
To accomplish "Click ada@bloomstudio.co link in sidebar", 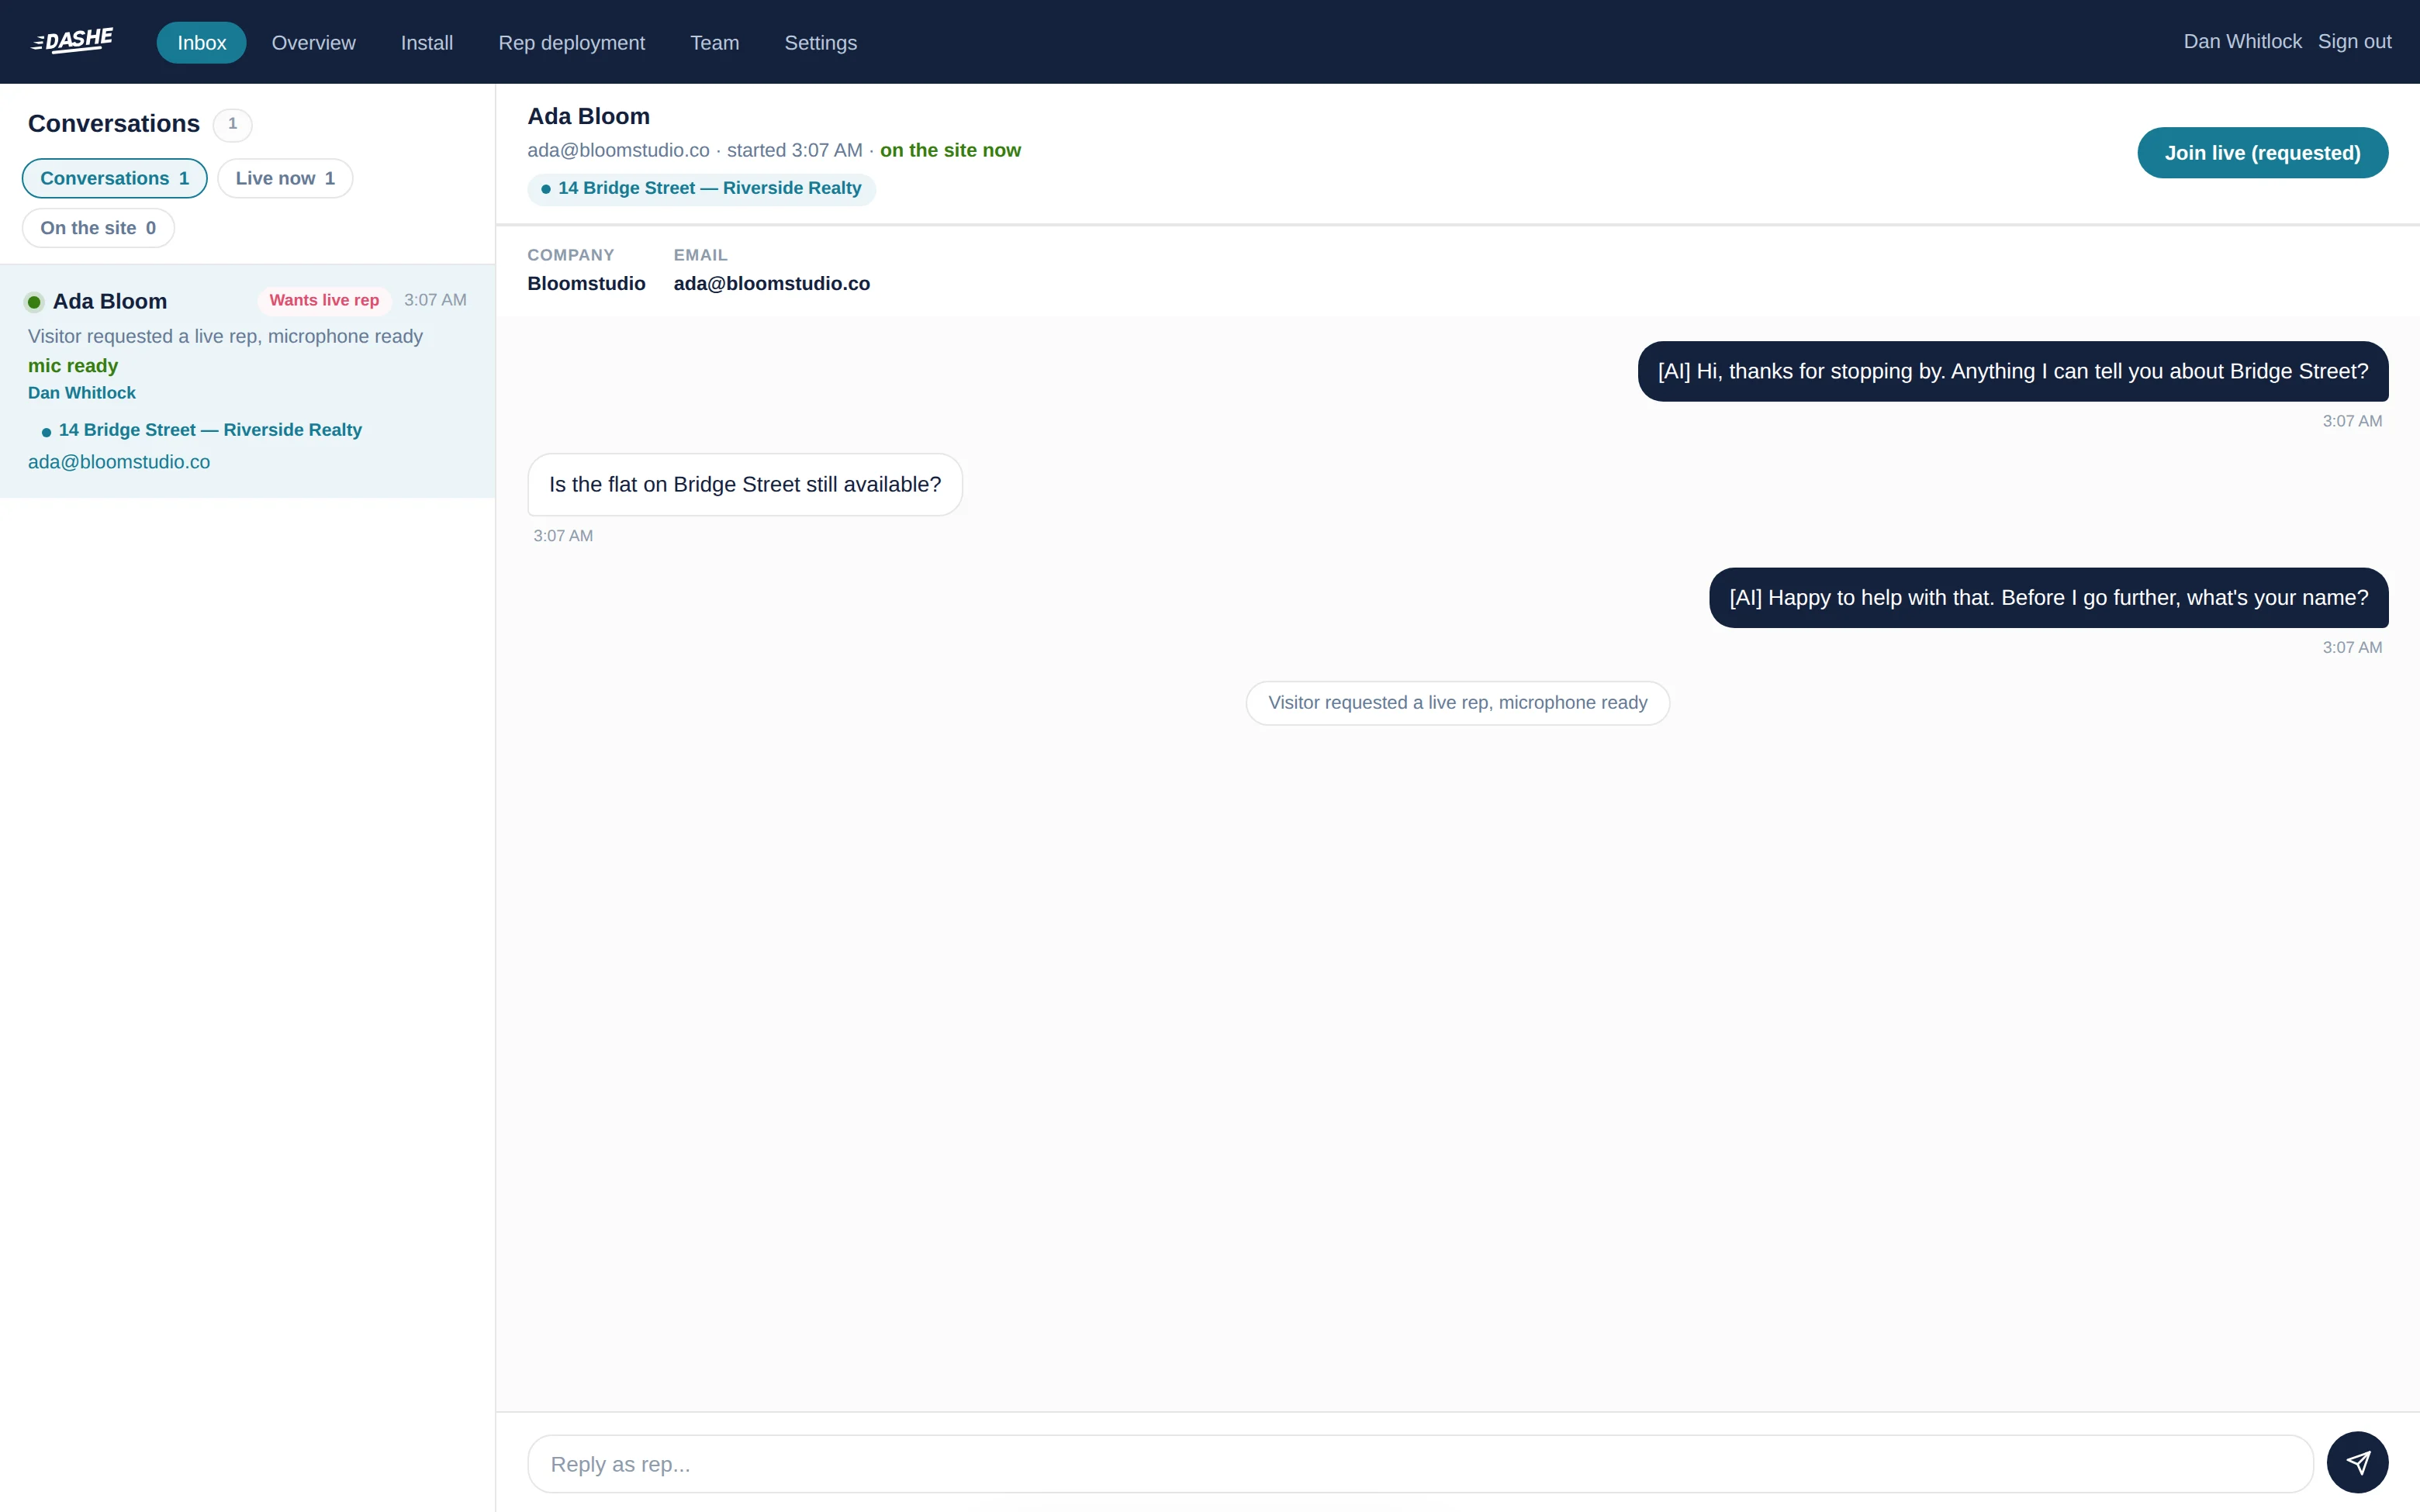I will tap(119, 462).
